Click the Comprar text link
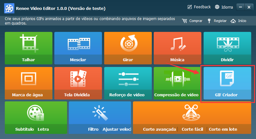256x139 pixels. (196, 21)
